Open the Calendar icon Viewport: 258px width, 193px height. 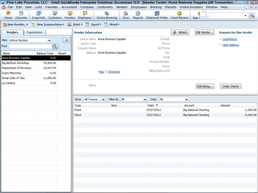click(x=21, y=15)
